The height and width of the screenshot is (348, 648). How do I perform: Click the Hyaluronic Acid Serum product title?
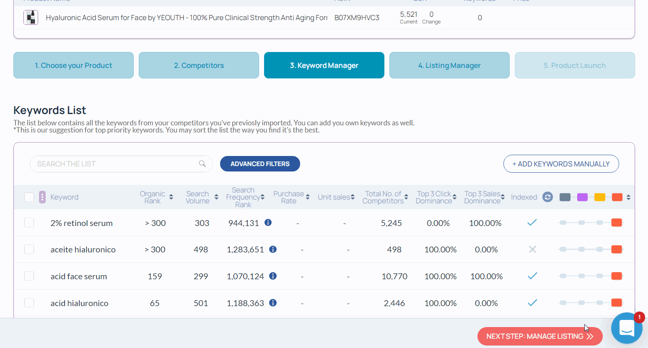(x=187, y=18)
